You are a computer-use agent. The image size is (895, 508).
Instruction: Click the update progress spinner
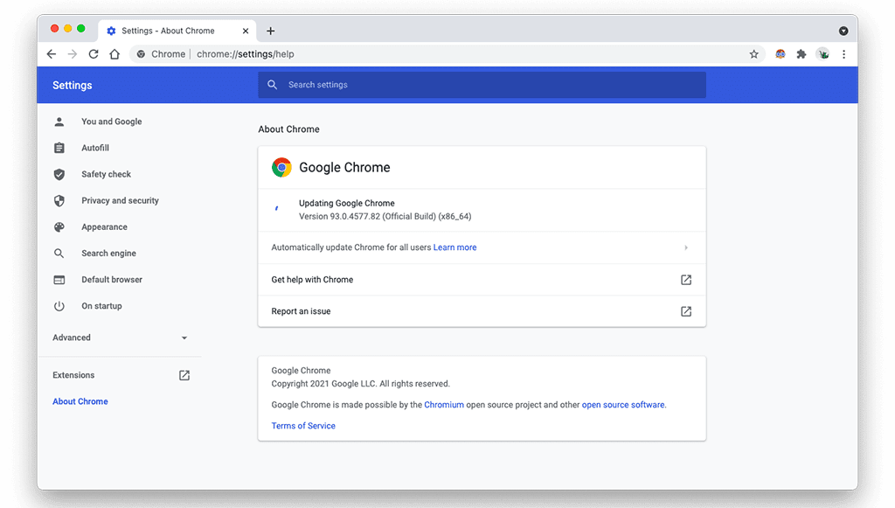tap(277, 209)
